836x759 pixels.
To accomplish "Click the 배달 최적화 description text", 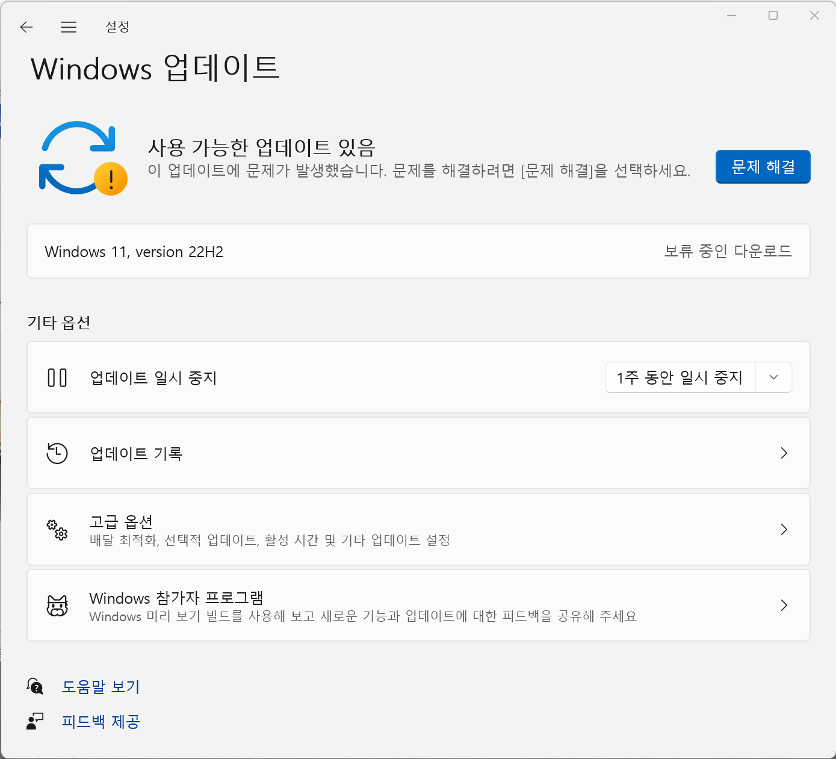I will pyautogui.click(x=270, y=541).
